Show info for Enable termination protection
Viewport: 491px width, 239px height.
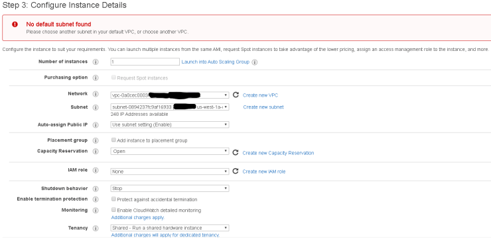pyautogui.click(x=96, y=199)
